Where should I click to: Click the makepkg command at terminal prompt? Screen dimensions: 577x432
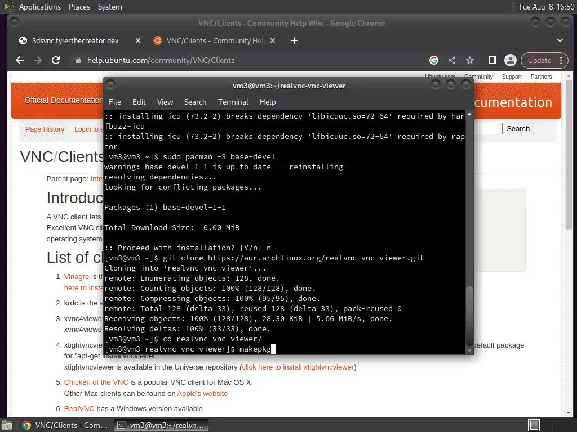[255, 349]
